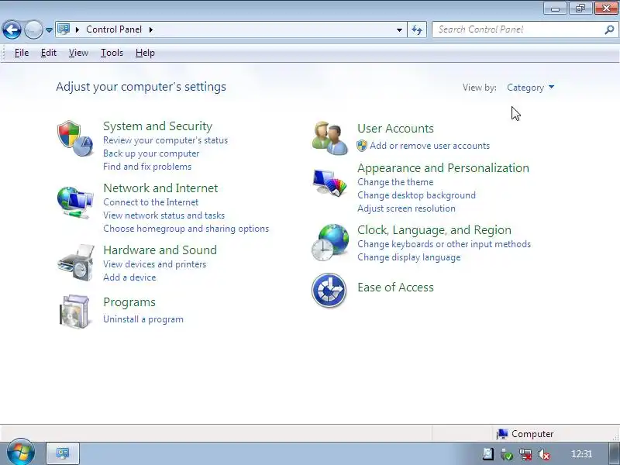Open the User Accounts people icon
Screen dimensions: 620x465
coord(330,138)
